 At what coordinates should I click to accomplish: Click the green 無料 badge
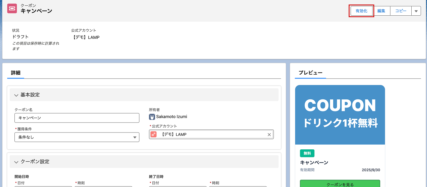(x=307, y=153)
